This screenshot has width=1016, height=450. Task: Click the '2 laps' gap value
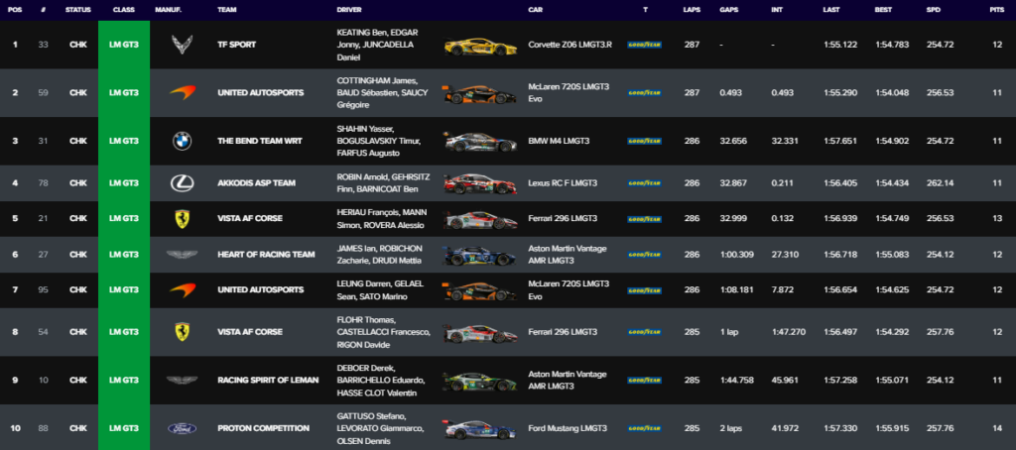click(731, 428)
